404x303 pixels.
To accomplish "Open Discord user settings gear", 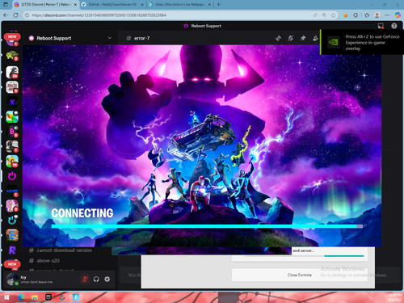I will click(107, 280).
